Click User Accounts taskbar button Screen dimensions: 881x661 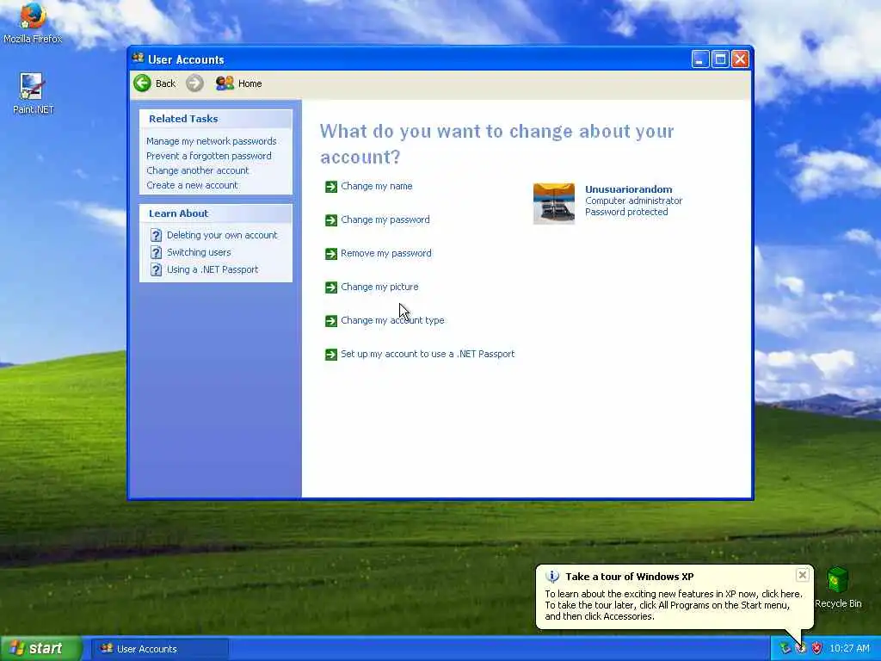161,649
